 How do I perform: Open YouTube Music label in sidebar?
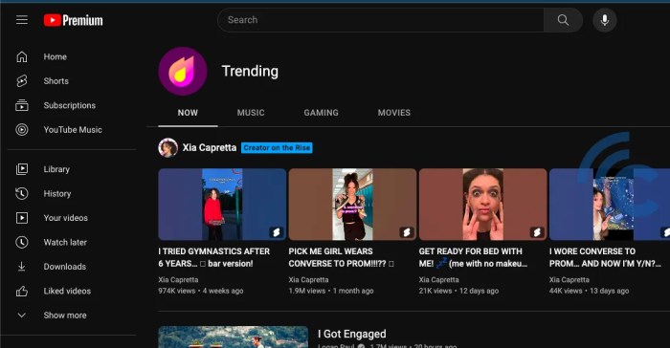[73, 129]
